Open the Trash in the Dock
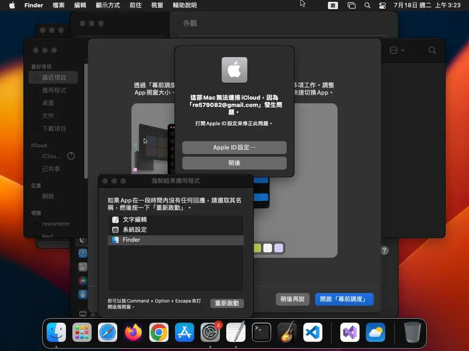Viewport: 469px width, 351px height. pyautogui.click(x=413, y=332)
